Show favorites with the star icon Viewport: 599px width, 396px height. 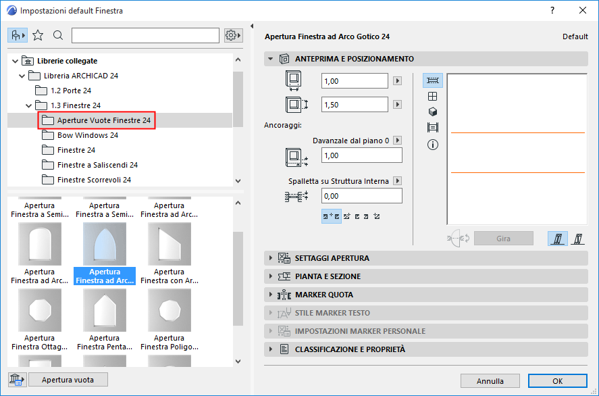tap(38, 36)
